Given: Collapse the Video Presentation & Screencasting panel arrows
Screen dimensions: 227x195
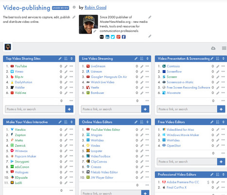Looking at the screenshot, I should pyautogui.click(x=224, y=59).
